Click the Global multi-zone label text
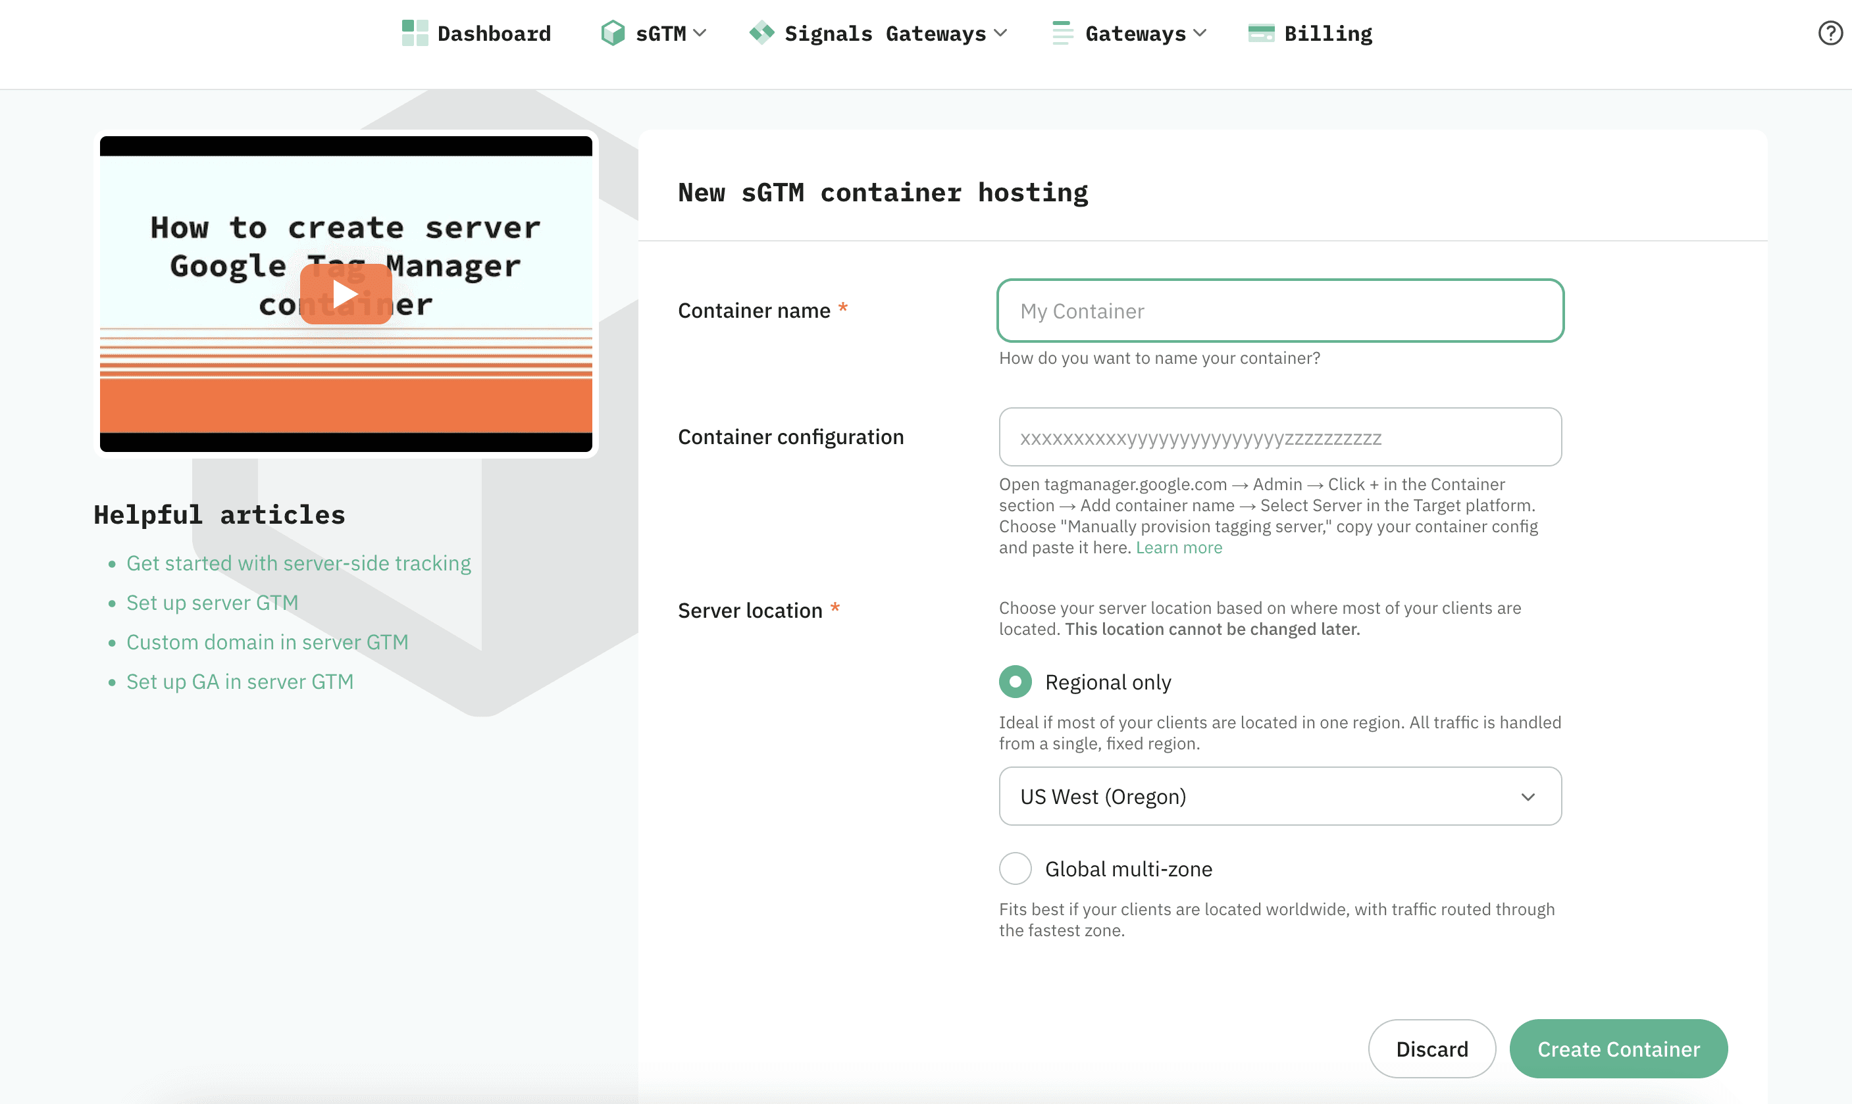1852x1104 pixels. pos(1129,869)
